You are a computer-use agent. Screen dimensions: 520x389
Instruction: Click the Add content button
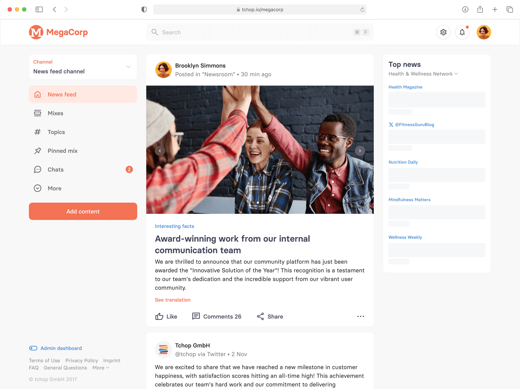pos(83,211)
